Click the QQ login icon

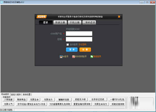tap(61, 56)
